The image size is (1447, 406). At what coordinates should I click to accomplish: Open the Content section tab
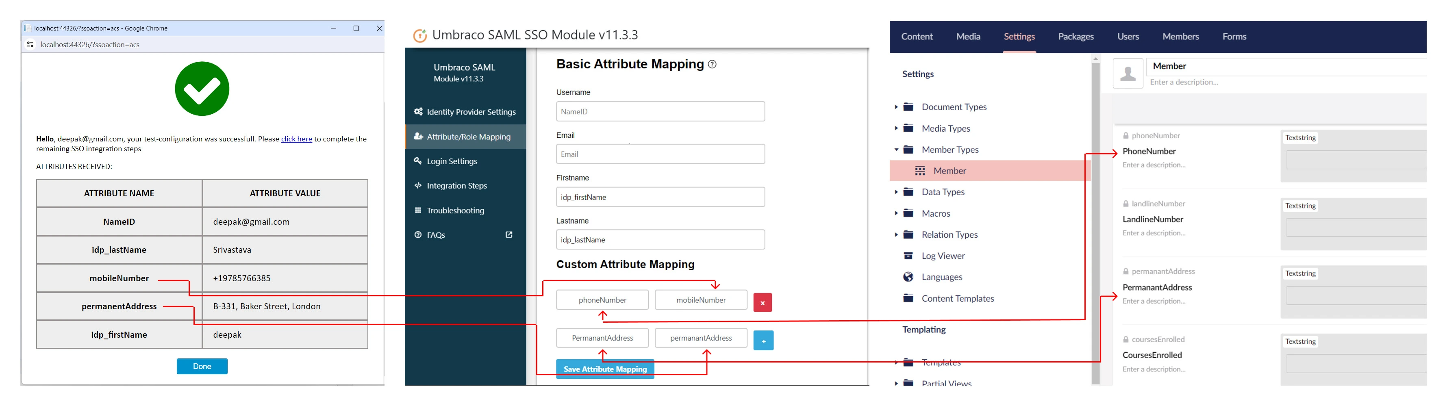(917, 37)
